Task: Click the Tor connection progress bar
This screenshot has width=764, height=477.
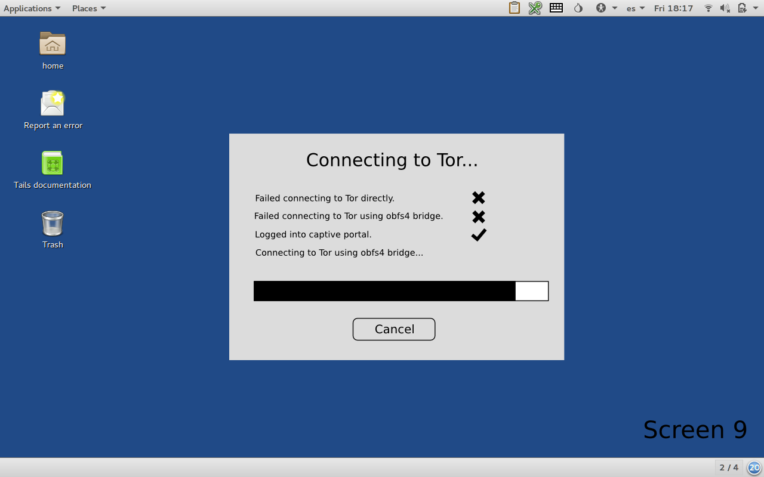Action: tap(401, 291)
